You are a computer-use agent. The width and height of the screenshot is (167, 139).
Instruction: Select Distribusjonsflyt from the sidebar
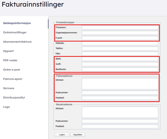[x=14, y=97]
